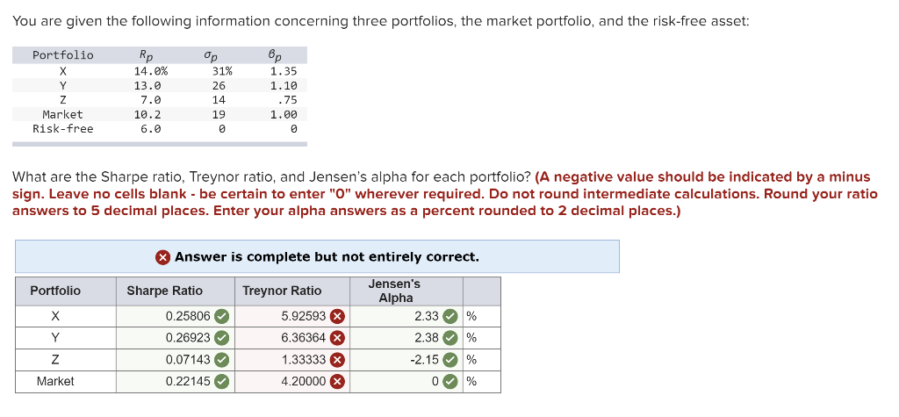Click green checkmark next to alpha 2.33
This screenshot has height=417, width=899.
click(450, 316)
